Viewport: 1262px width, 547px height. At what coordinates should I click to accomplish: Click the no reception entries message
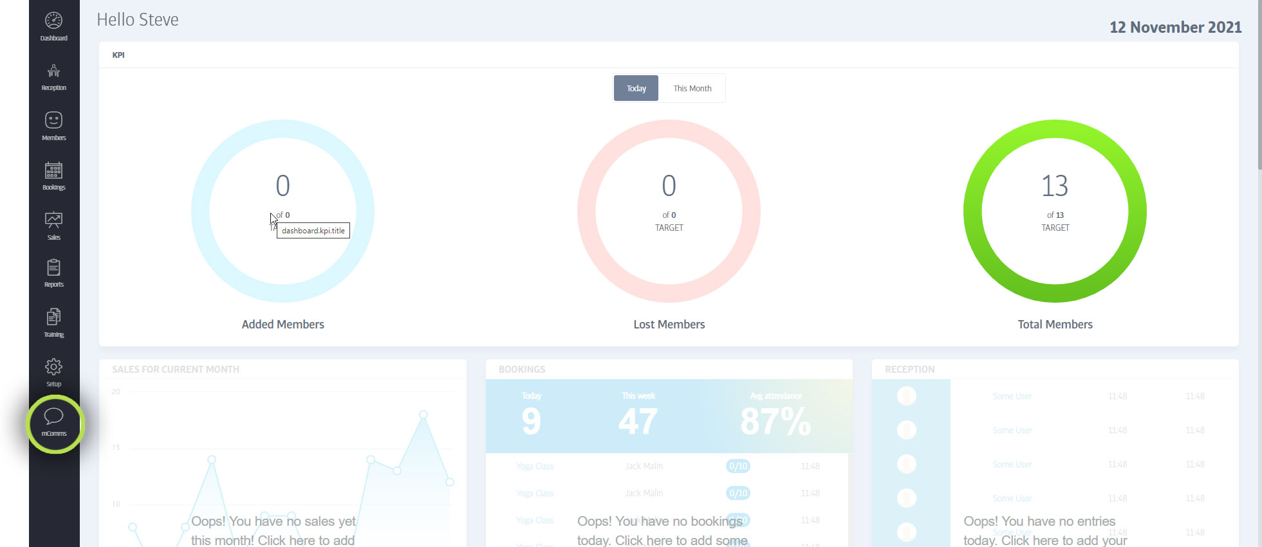[1045, 531]
